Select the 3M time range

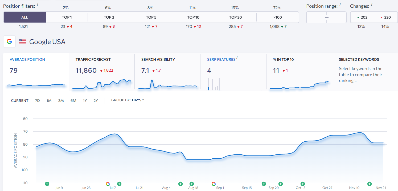61,101
